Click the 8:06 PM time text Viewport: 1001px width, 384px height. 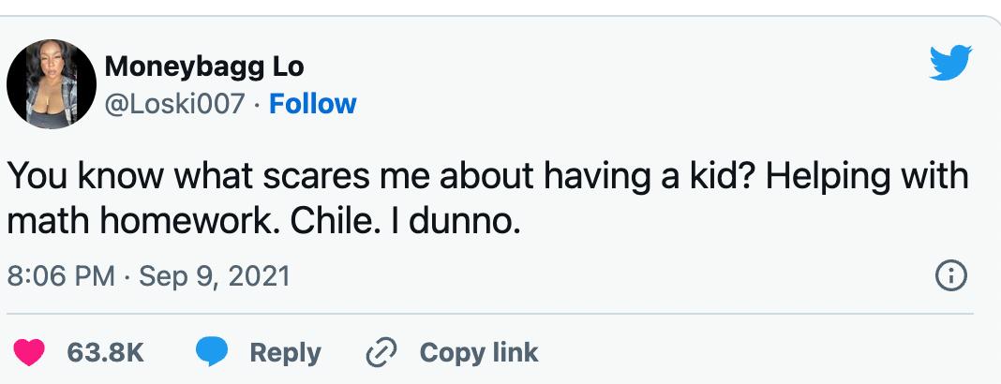[x=61, y=276]
